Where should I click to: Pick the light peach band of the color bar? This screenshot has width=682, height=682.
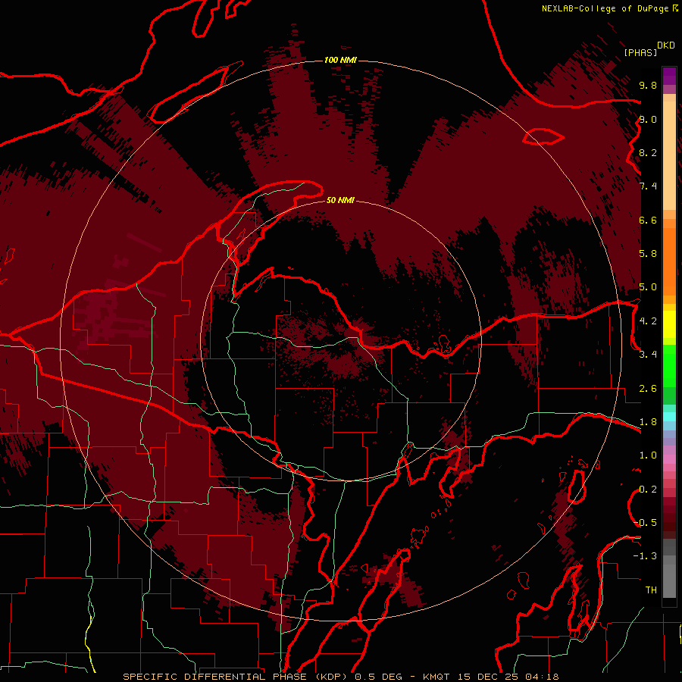pyautogui.click(x=669, y=157)
